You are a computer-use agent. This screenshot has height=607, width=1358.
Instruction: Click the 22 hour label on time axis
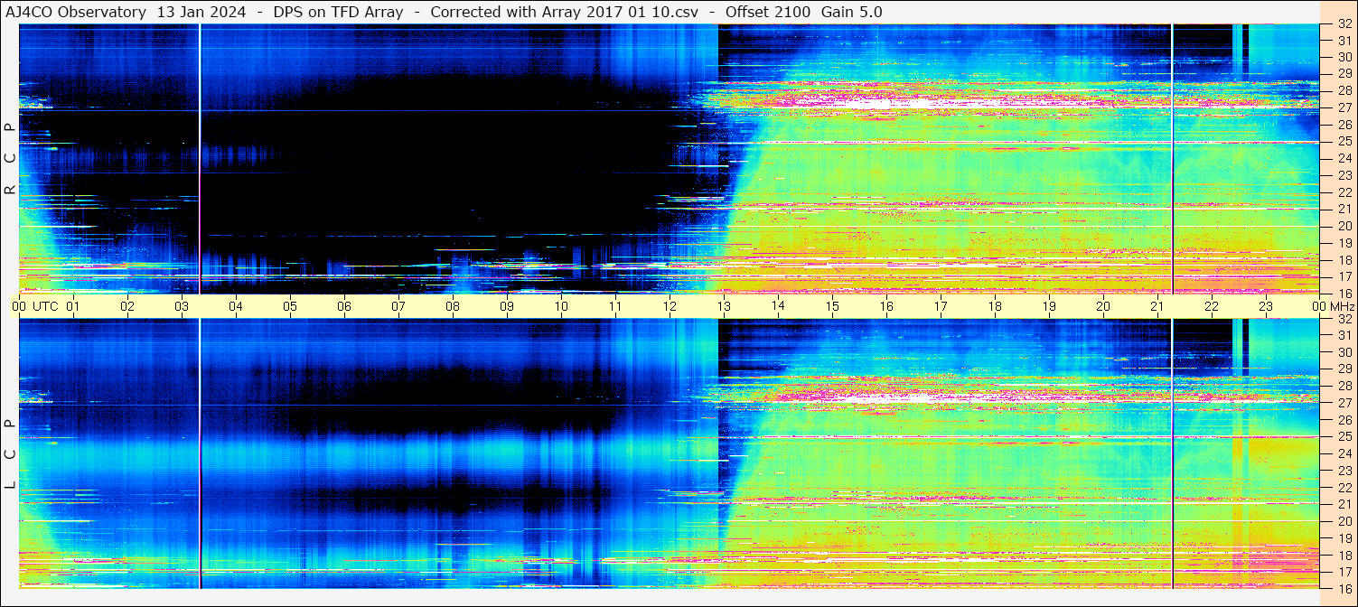coord(1212,306)
